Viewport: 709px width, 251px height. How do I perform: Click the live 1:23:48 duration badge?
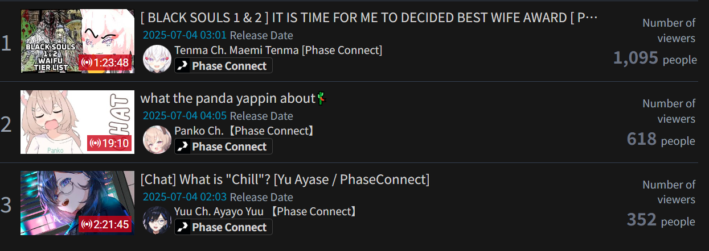(x=105, y=62)
